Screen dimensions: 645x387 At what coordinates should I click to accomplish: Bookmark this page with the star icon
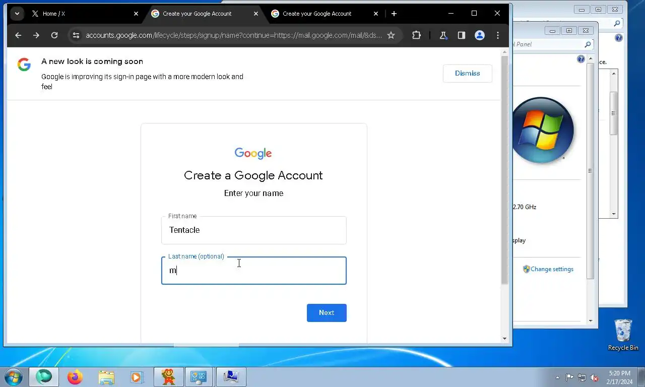[x=391, y=35]
